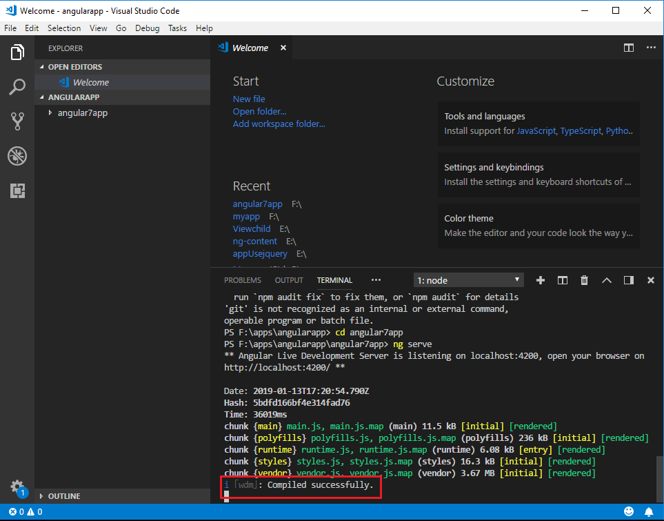Click the terminal scrollbar thumb
The height and width of the screenshot is (521, 664).
(x=660, y=479)
